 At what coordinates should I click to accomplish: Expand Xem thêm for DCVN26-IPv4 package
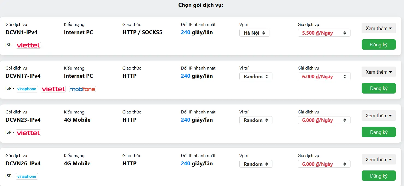coord(378,160)
